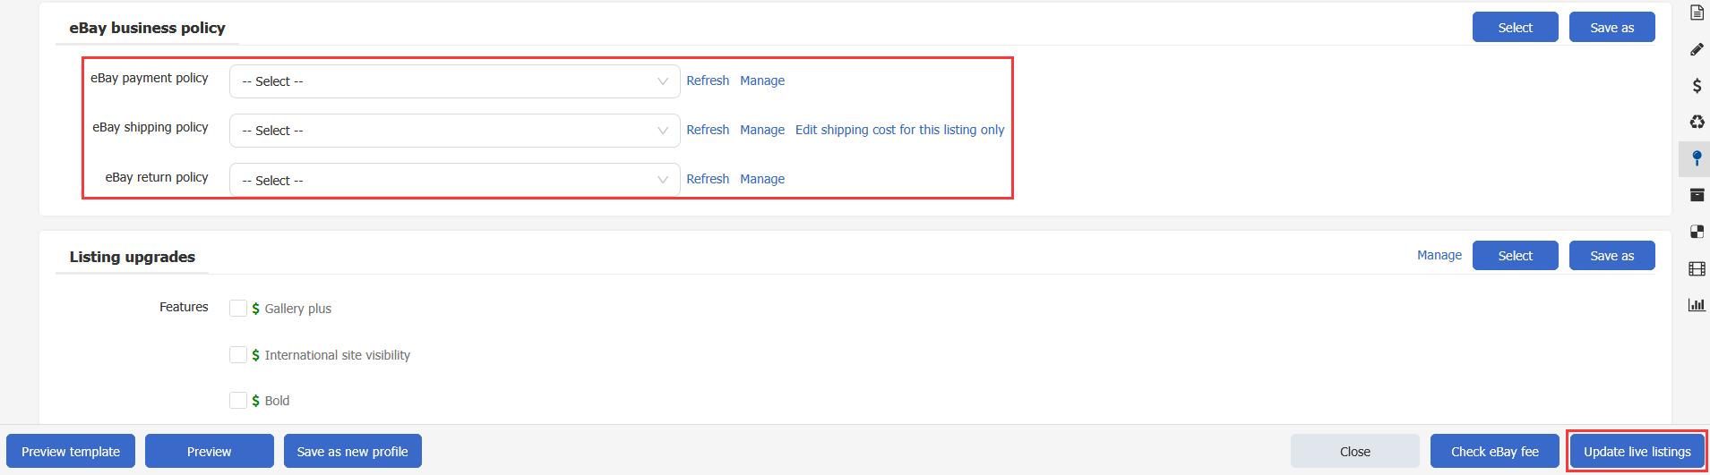This screenshot has height=475, width=1710.
Task: Click the checkered square sidebar icon
Action: coord(1697,232)
